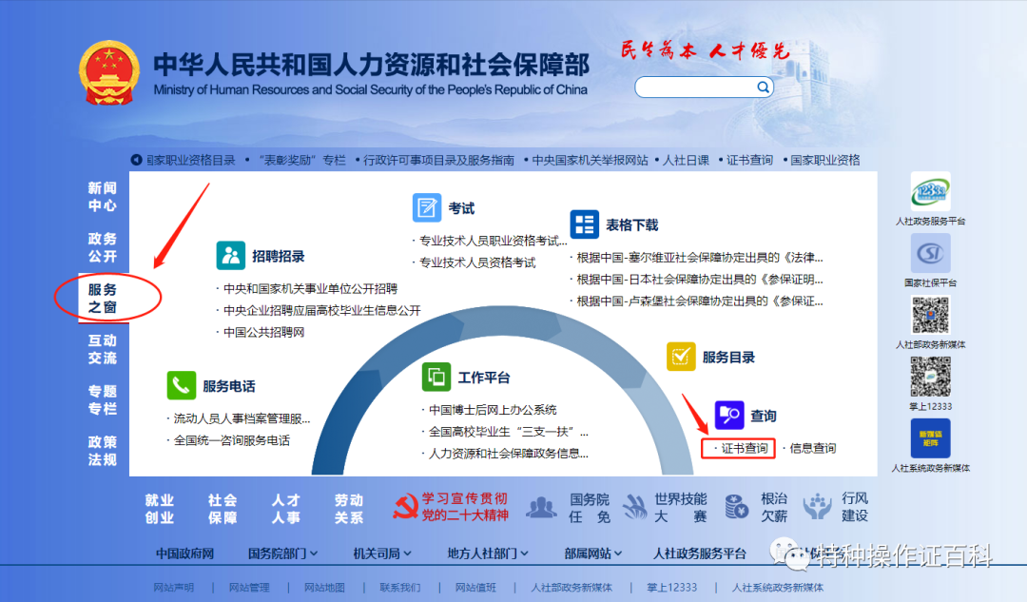This screenshot has width=1027, height=602.
Task: Click the 世界技能大赛 icon
Action: (634, 507)
